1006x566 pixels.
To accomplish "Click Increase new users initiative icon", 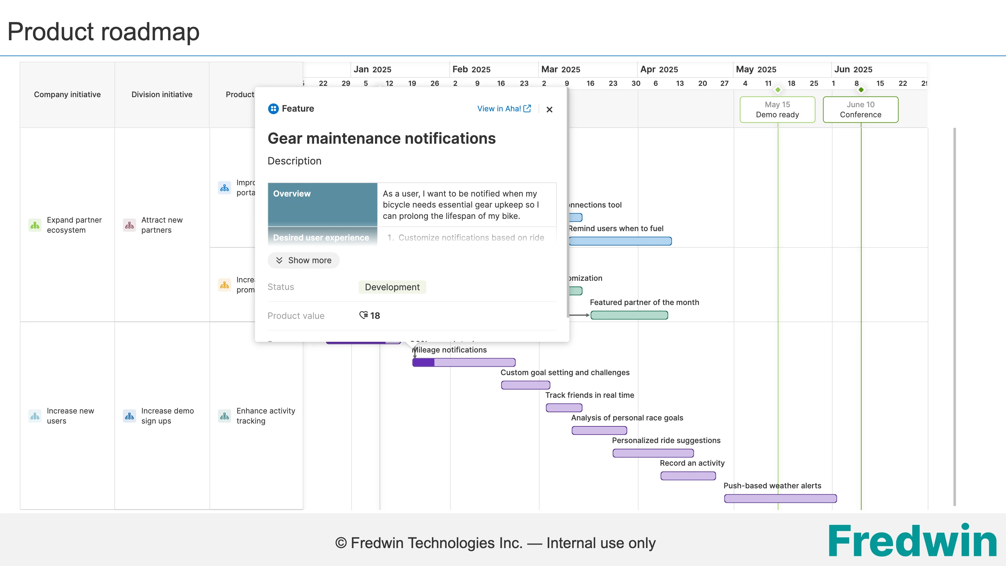I will 35,416.
